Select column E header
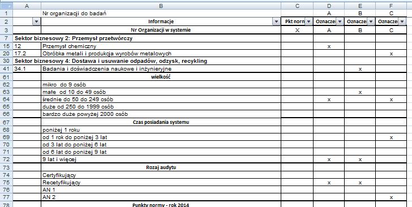 click(x=360, y=6)
